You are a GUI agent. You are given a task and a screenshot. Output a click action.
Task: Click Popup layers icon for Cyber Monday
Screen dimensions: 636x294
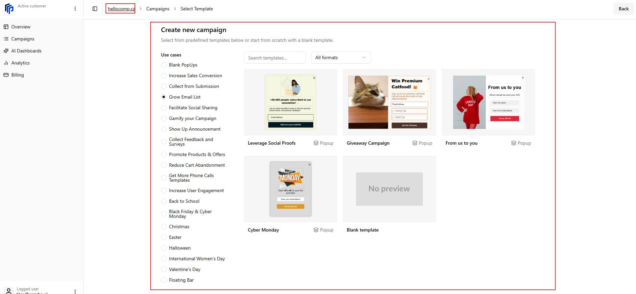pyautogui.click(x=316, y=230)
